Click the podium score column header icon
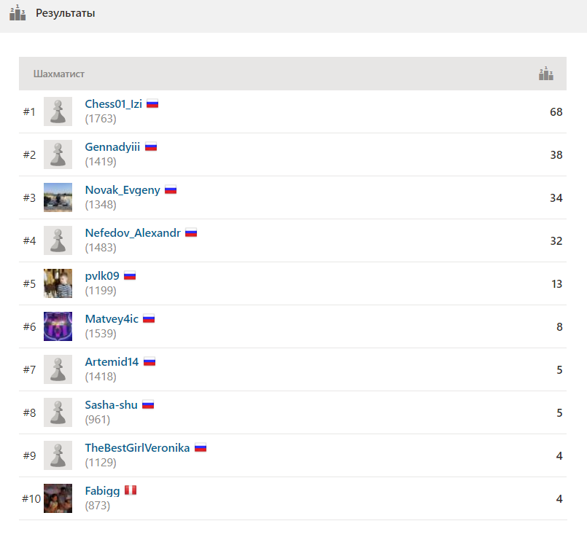Viewport: 587px width, 537px height. tap(545, 74)
